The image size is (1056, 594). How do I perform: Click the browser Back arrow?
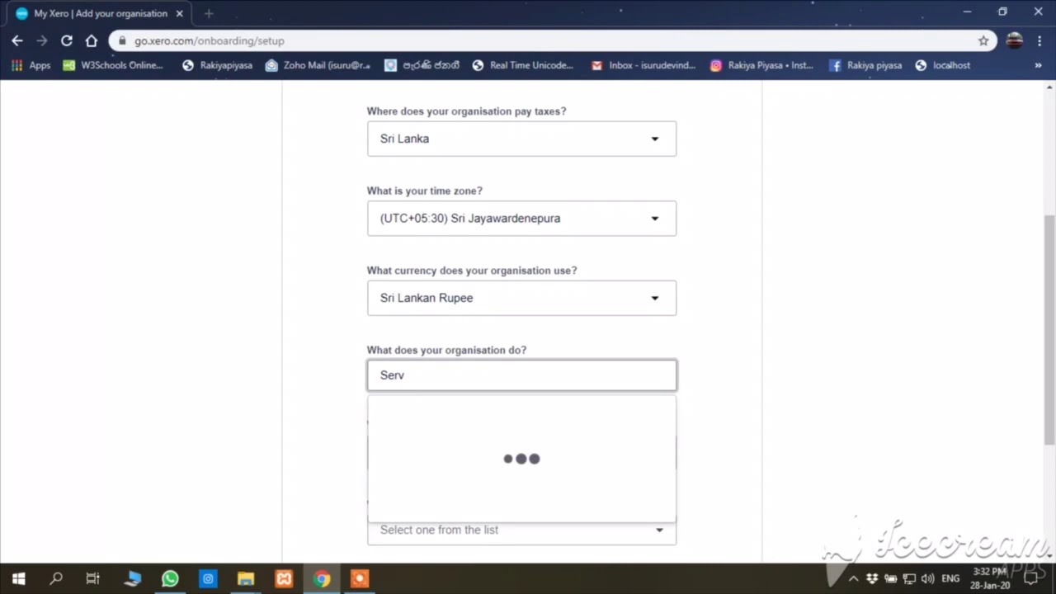coord(17,40)
